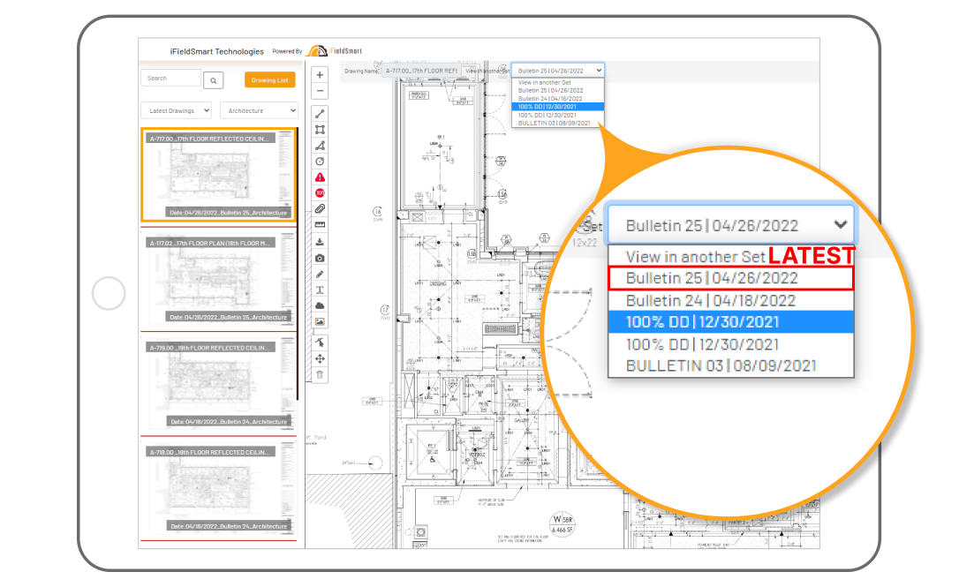The height and width of the screenshot is (587, 959).
Task: Select the crop/region tool
Action: (320, 128)
